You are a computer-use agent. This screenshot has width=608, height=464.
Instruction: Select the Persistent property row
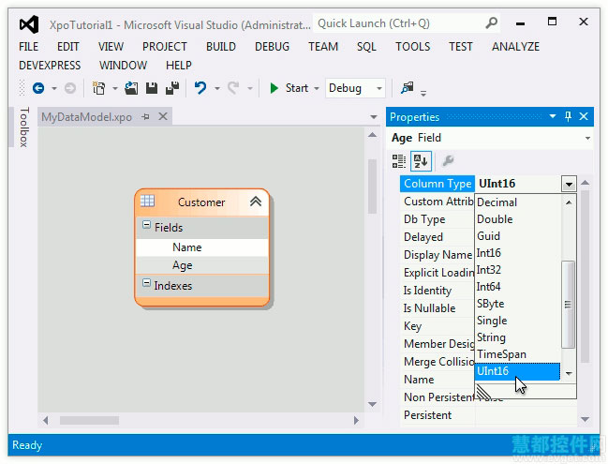pyautogui.click(x=488, y=415)
